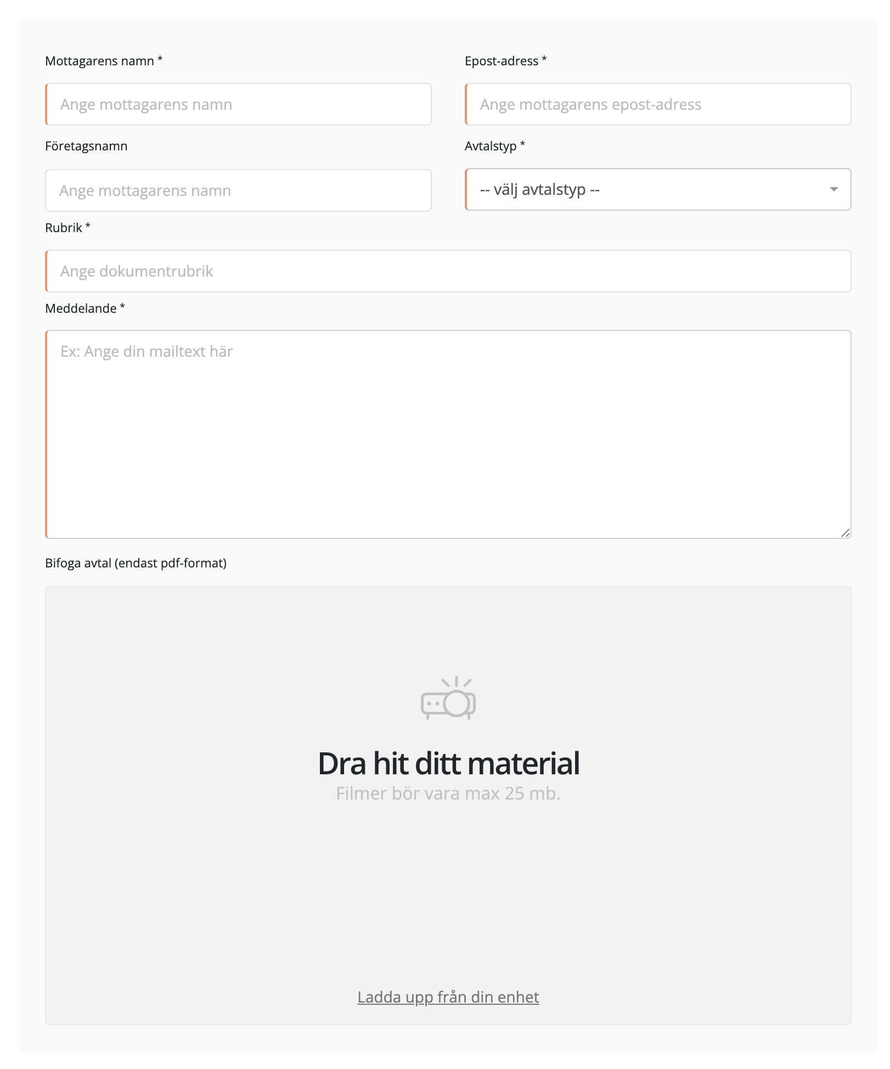Focus the Rubrik document title field
Viewport: 890px width, 1069px height.
point(448,271)
